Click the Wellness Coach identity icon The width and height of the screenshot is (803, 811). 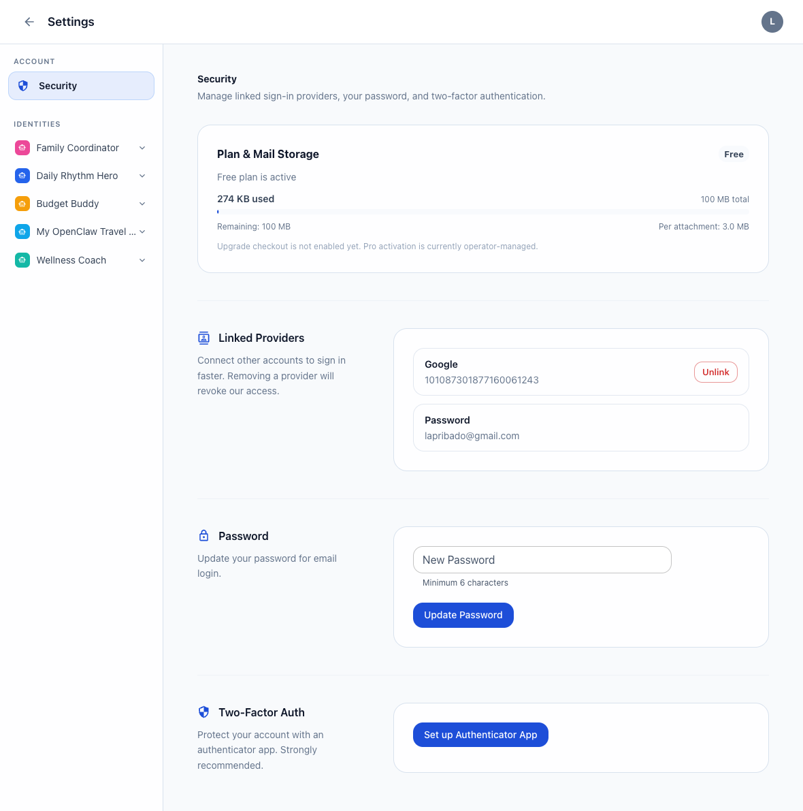pyautogui.click(x=22, y=259)
